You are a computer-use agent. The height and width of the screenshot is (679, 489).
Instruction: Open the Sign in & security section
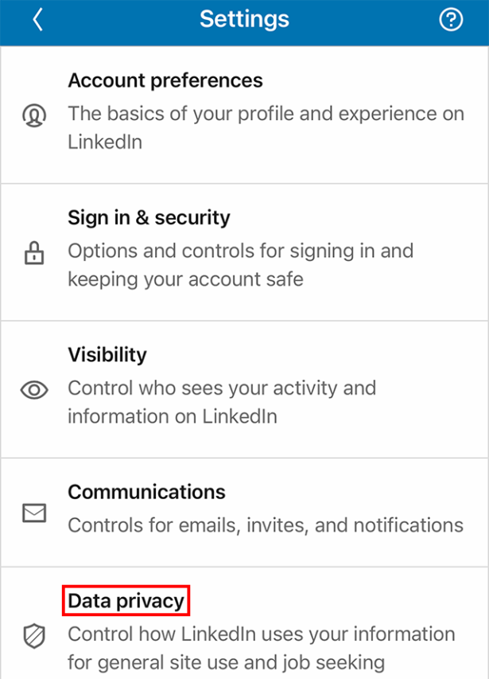149,217
